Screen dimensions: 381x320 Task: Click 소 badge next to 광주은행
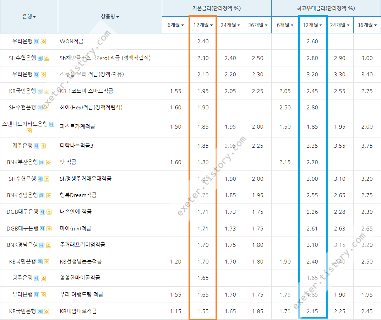click(43, 278)
